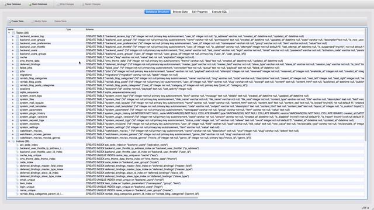Select the system_mail_layouts table row
The width and height of the screenshot is (374, 210).
[186, 103]
